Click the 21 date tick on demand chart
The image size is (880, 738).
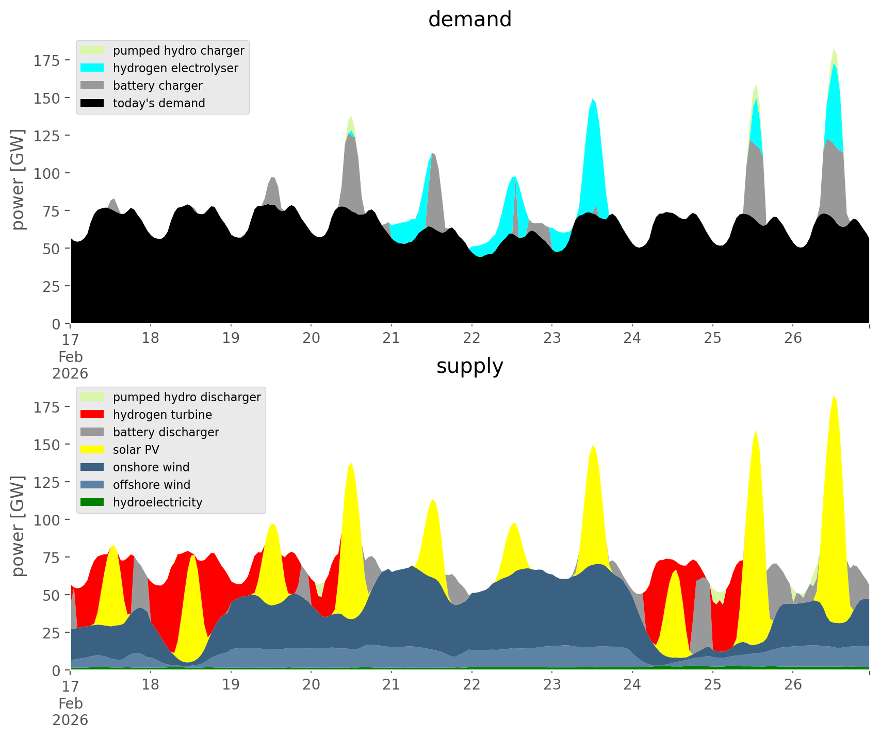click(392, 338)
